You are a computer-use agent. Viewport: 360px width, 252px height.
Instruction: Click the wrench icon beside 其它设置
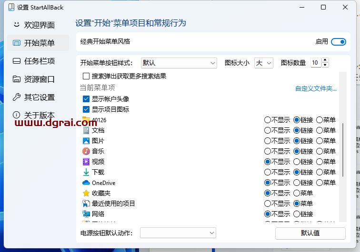click(17, 97)
